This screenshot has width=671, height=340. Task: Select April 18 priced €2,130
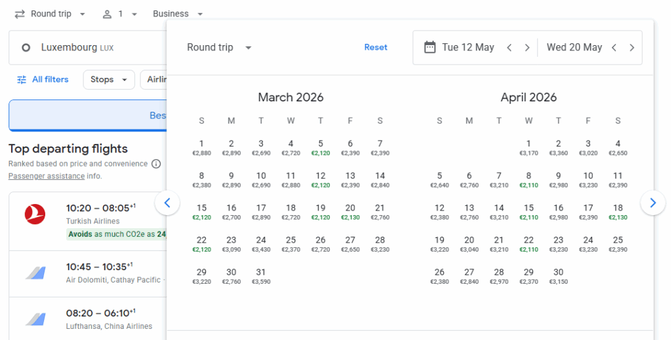[x=618, y=212]
